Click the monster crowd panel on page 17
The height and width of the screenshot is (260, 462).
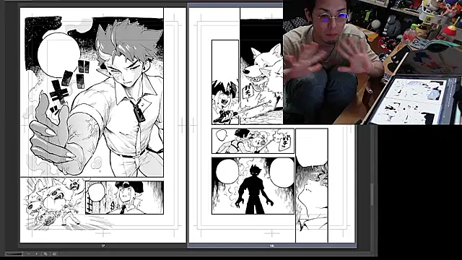pos(53,204)
